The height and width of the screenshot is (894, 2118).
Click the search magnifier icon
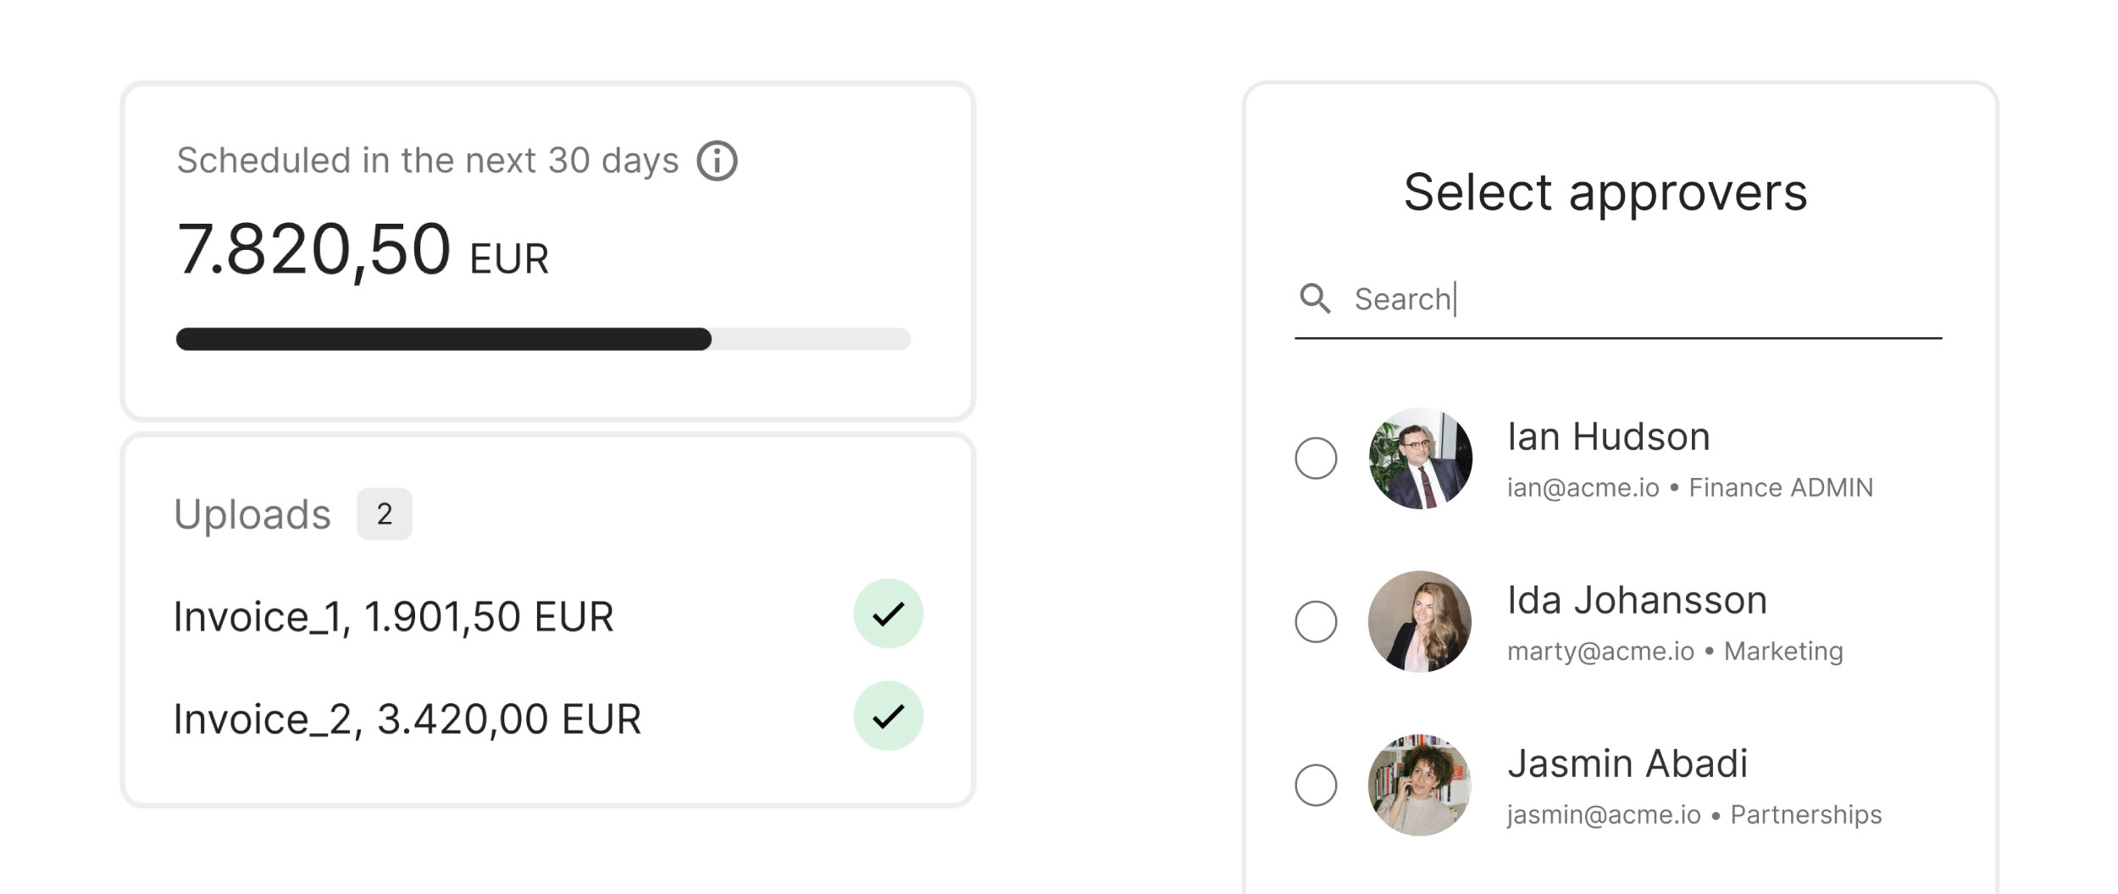click(x=1315, y=298)
